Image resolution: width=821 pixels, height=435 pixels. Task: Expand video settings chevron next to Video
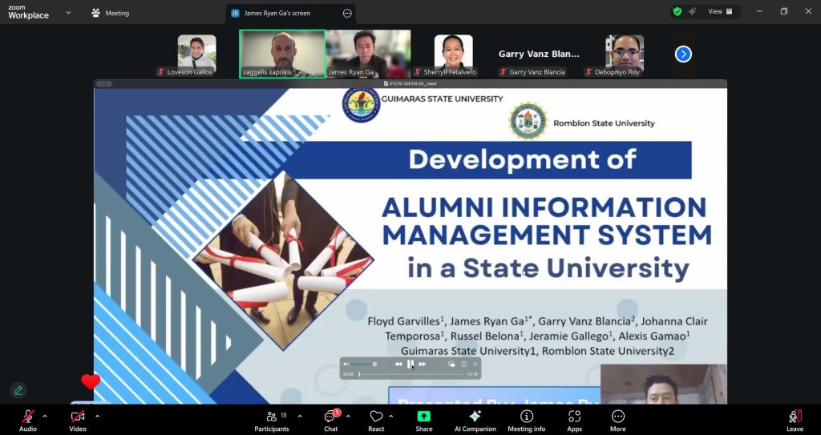pyautogui.click(x=97, y=416)
